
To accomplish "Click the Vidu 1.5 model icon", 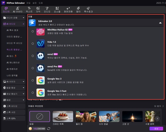I will (x=41, y=43).
